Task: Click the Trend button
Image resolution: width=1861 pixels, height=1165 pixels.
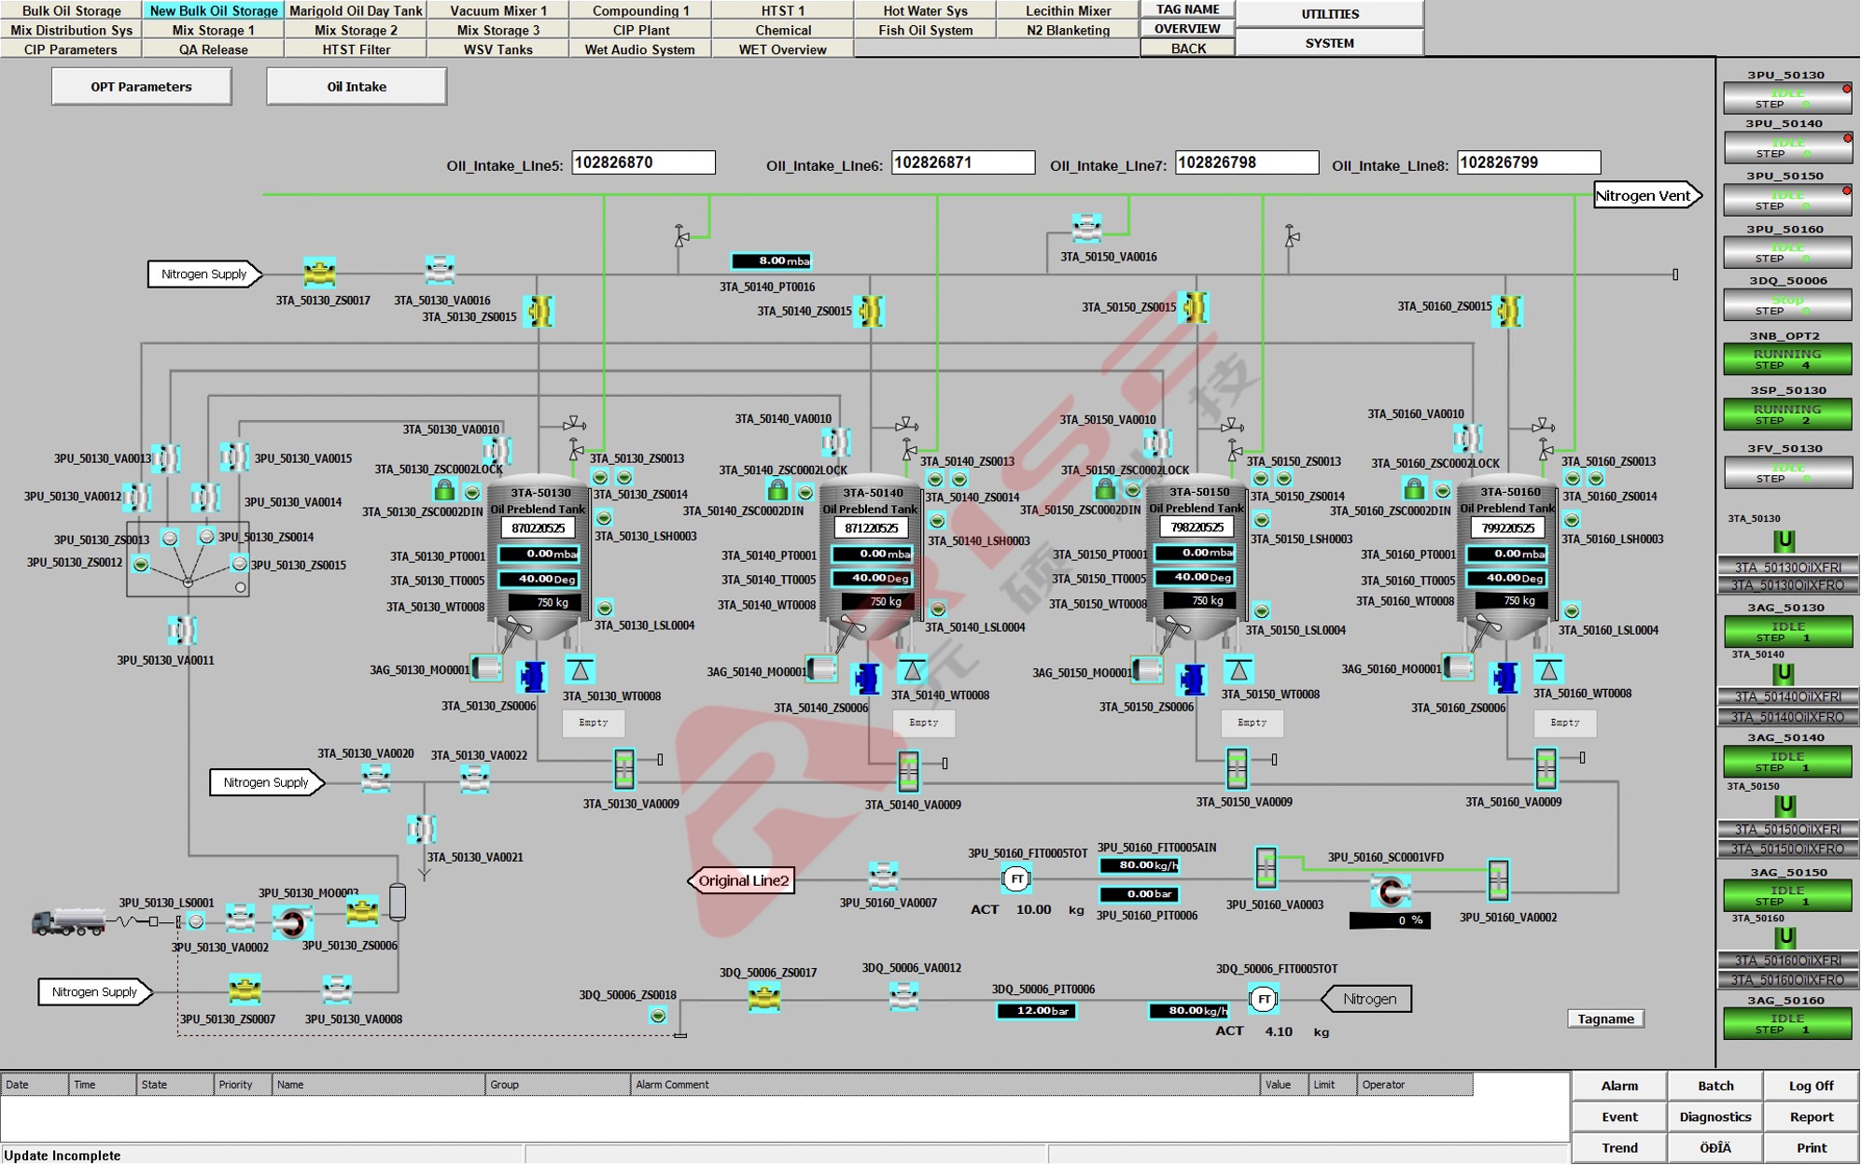Action: coord(1619,1147)
